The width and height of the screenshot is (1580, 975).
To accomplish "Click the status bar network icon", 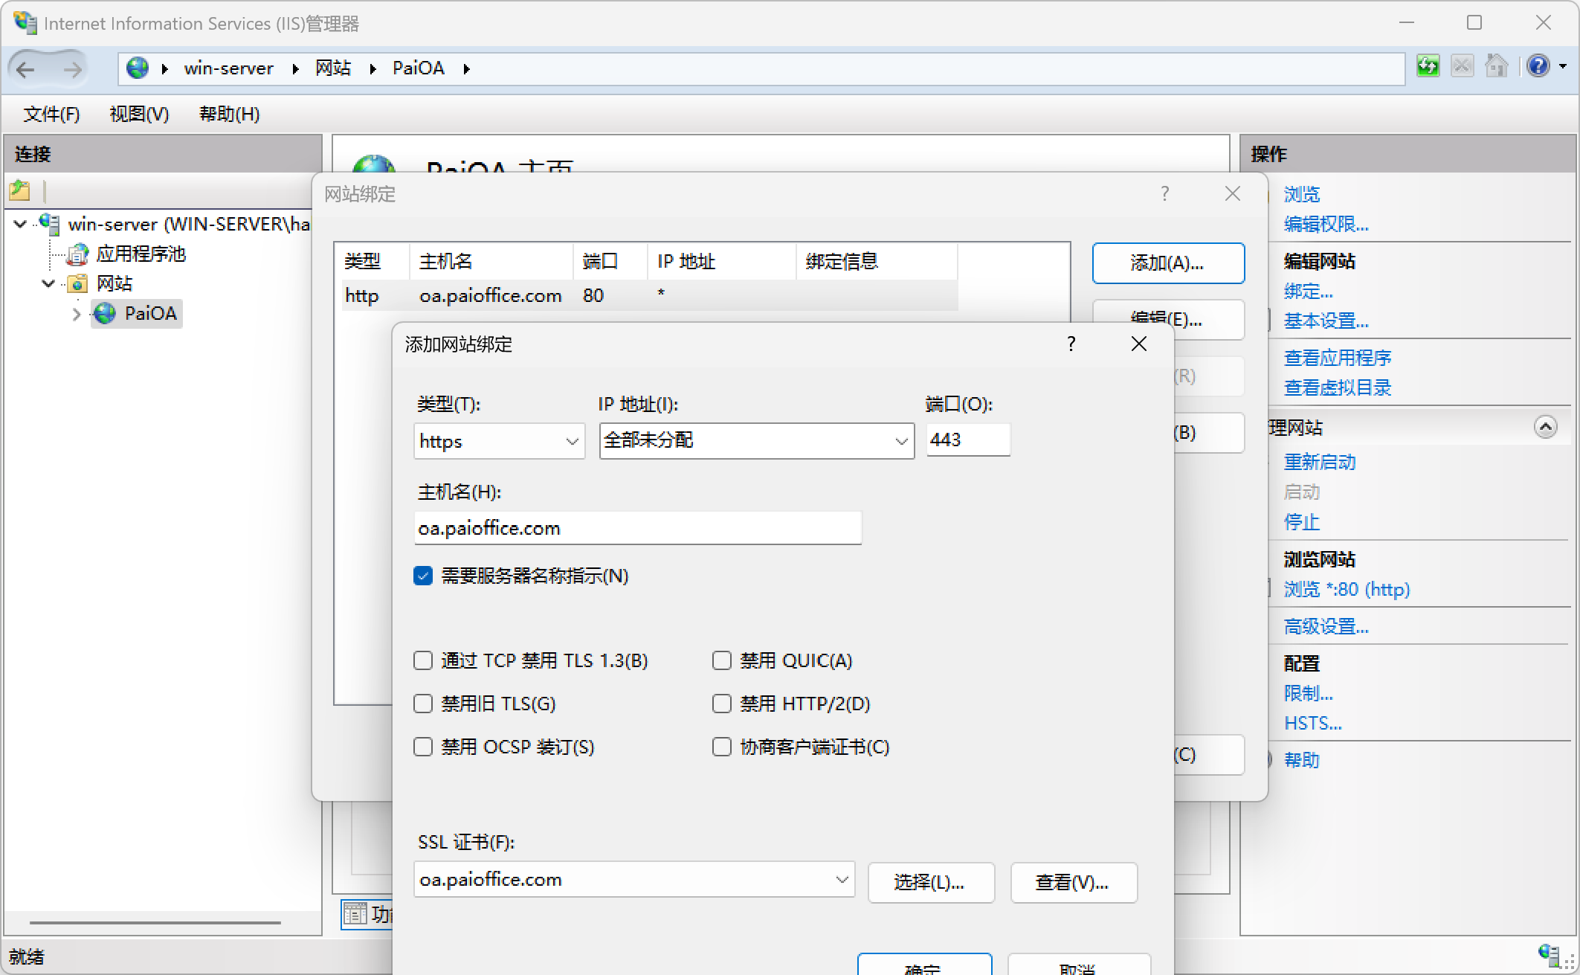I will [1549, 954].
